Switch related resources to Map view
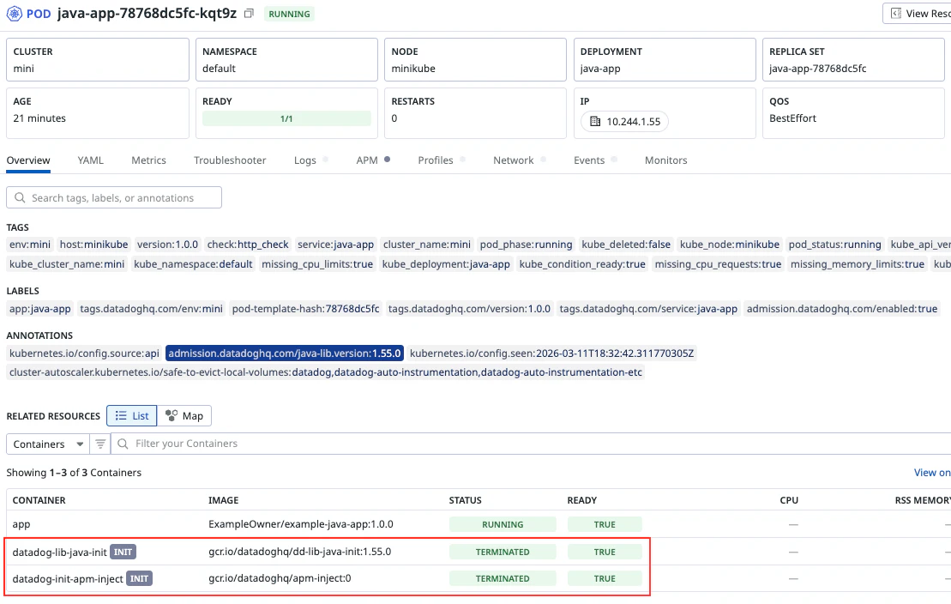Screen dimensions: 951x604 tap(184, 416)
